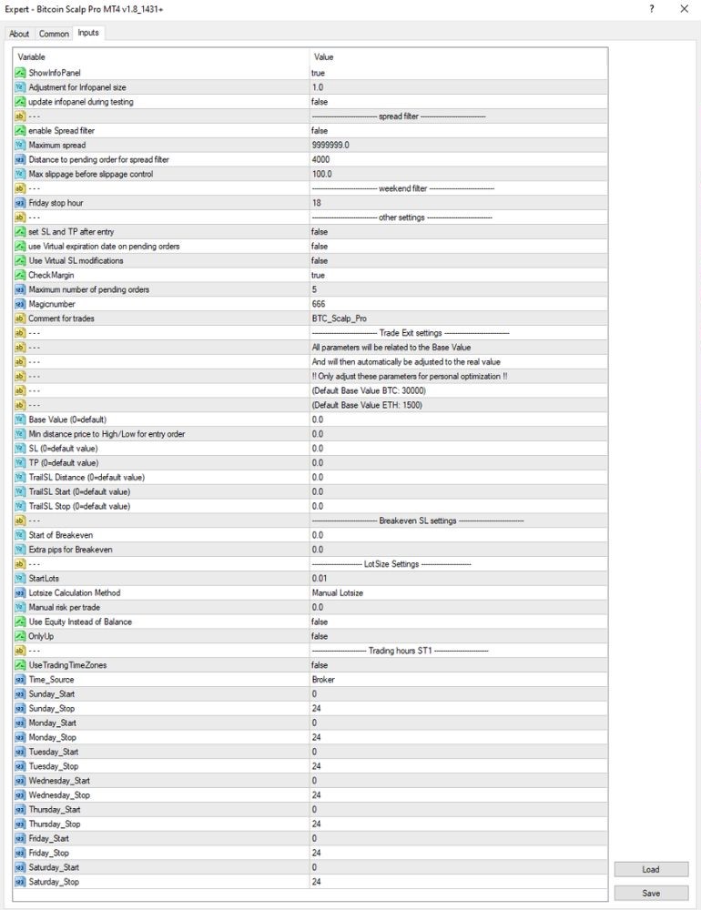Click the Comment for trades string icon
This screenshot has height=910, width=701.
click(x=20, y=318)
